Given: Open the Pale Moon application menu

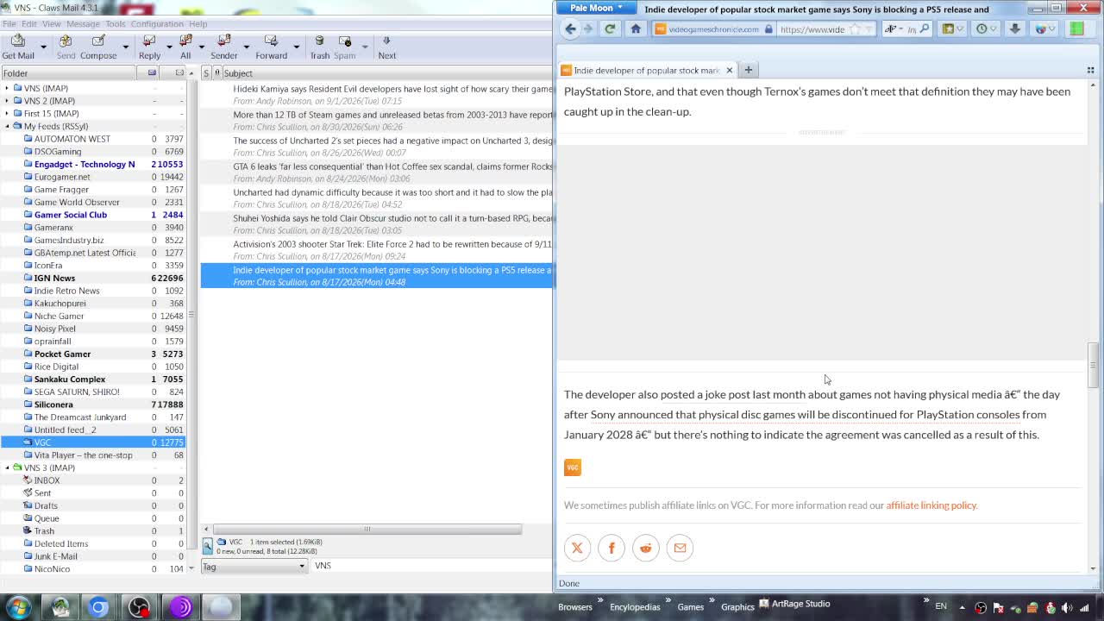Looking at the screenshot, I should coord(597,8).
